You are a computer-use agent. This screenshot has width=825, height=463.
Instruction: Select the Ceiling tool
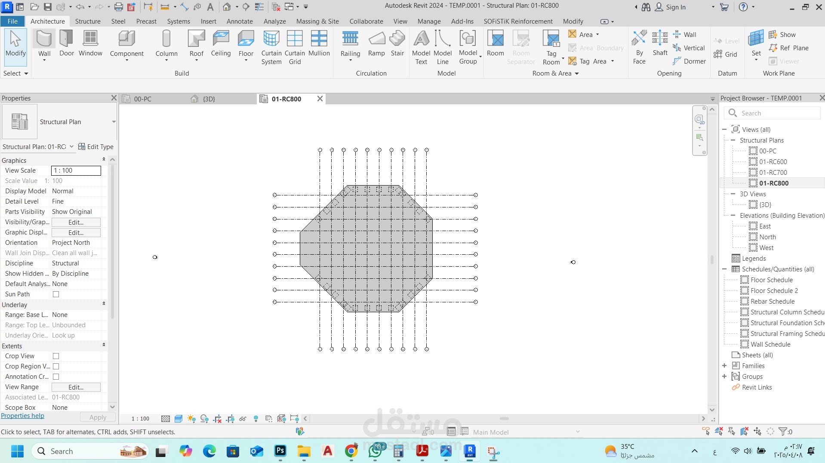click(221, 44)
